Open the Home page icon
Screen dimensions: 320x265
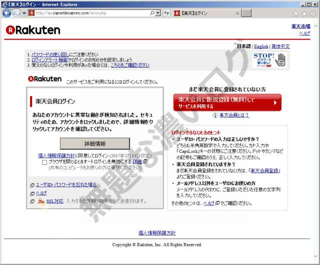pos(295,14)
